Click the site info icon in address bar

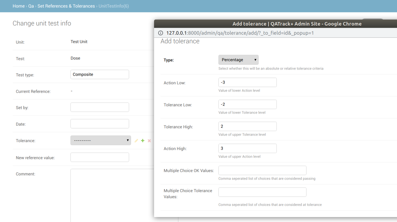(x=160, y=33)
